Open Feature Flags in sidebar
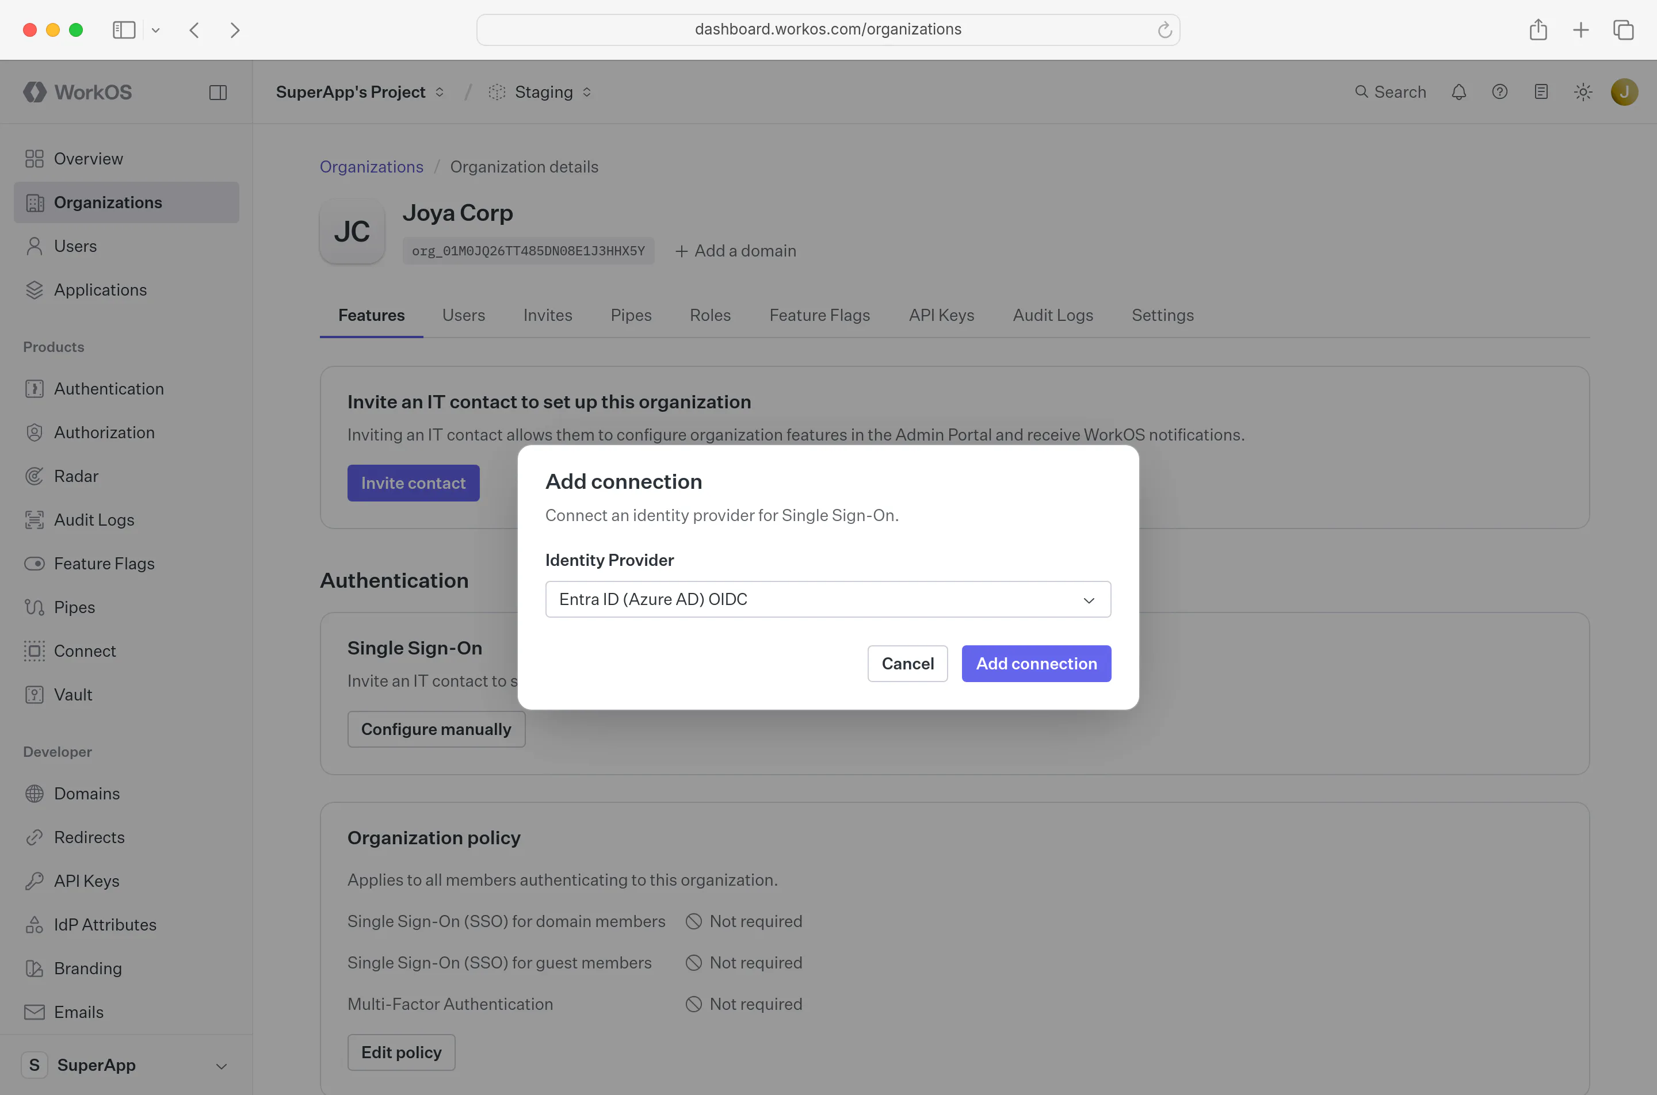Screen dimensions: 1657x1095 click(127, 564)
